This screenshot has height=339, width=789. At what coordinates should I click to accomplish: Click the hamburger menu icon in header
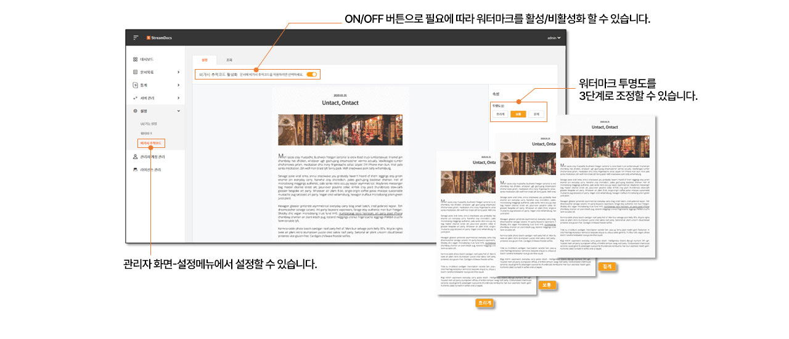pos(136,38)
